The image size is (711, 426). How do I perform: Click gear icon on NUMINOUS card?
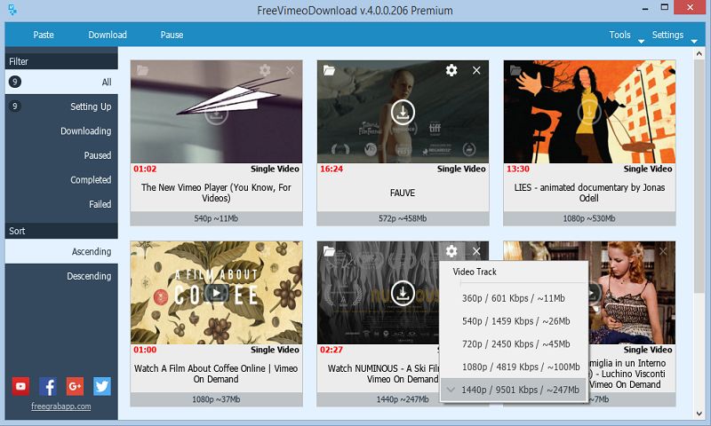tap(451, 251)
